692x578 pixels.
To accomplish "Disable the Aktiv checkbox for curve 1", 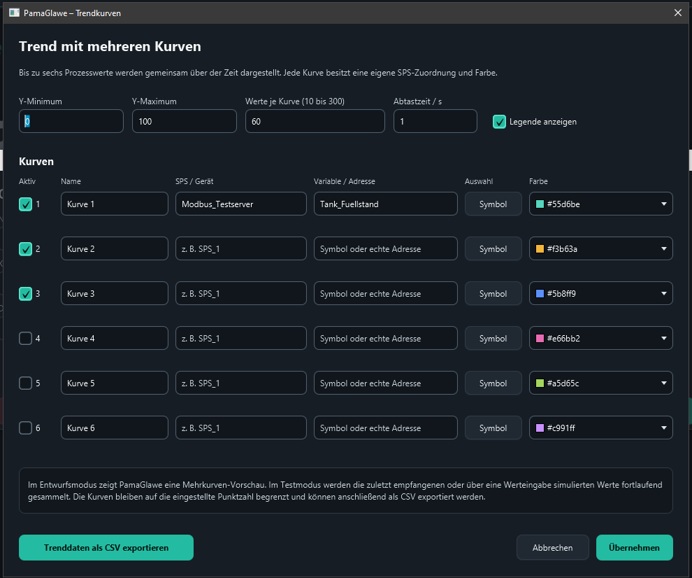I will tap(26, 204).
